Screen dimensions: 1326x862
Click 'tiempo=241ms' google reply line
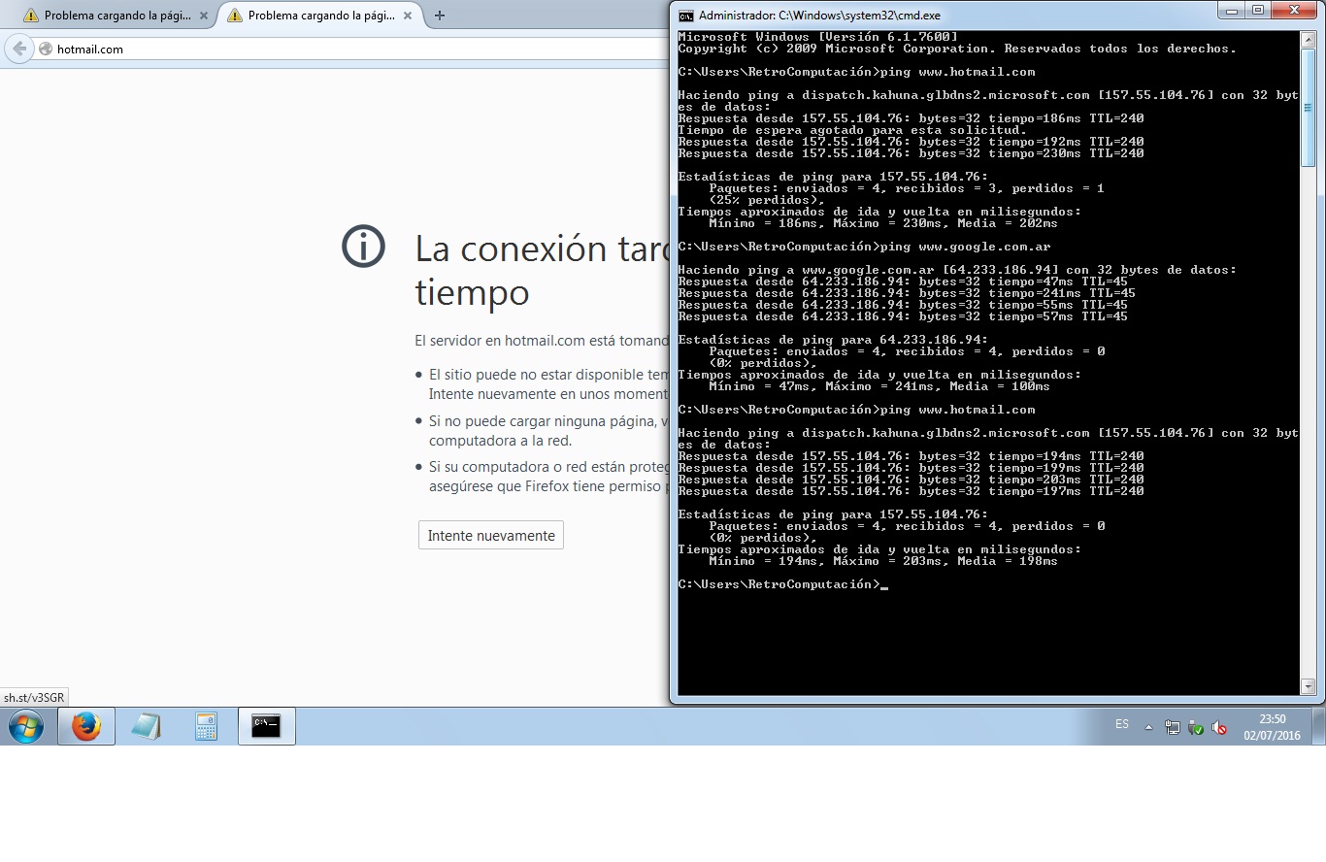point(907,293)
